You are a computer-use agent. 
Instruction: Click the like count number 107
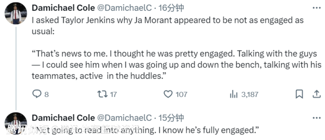(x=181, y=94)
